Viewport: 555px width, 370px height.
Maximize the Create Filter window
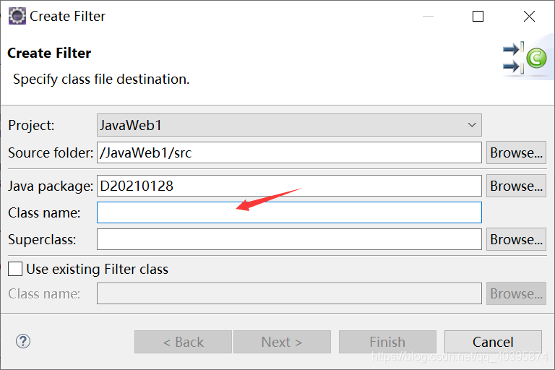click(x=478, y=17)
